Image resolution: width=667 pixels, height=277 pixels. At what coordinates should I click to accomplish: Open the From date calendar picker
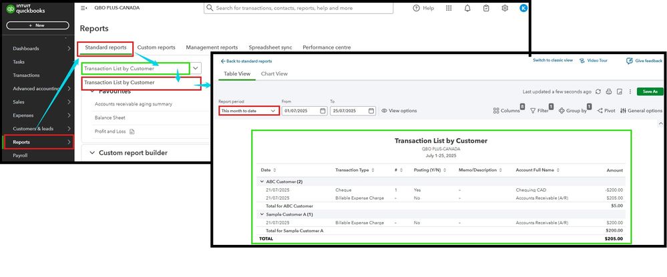pyautogui.click(x=323, y=111)
